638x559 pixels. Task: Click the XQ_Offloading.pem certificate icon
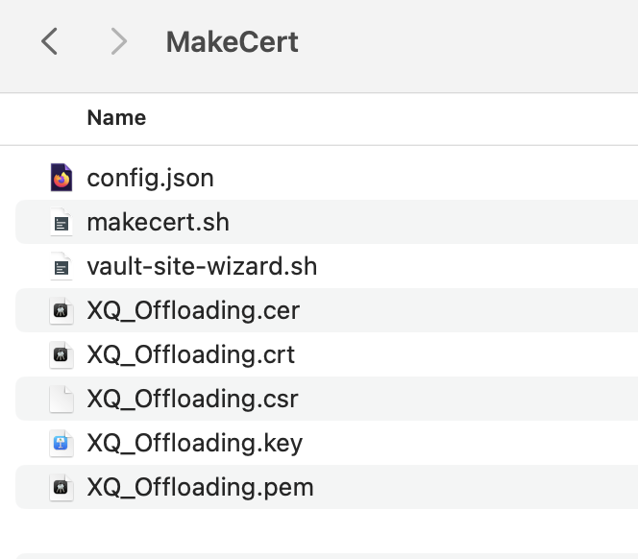coord(61,487)
